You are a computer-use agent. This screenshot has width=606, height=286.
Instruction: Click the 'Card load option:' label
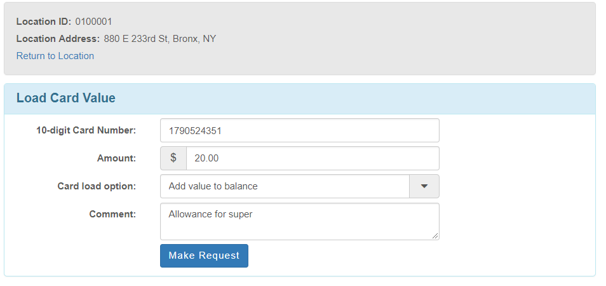(x=97, y=186)
